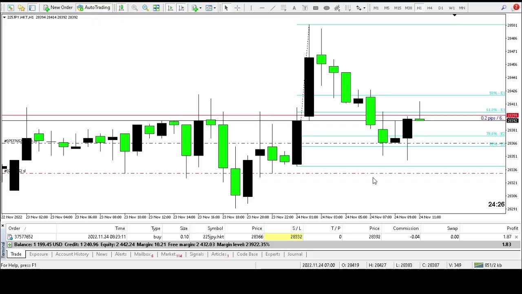Switch to M5 timeframe
Screen dimensions: 522x294
[x=387, y=8]
